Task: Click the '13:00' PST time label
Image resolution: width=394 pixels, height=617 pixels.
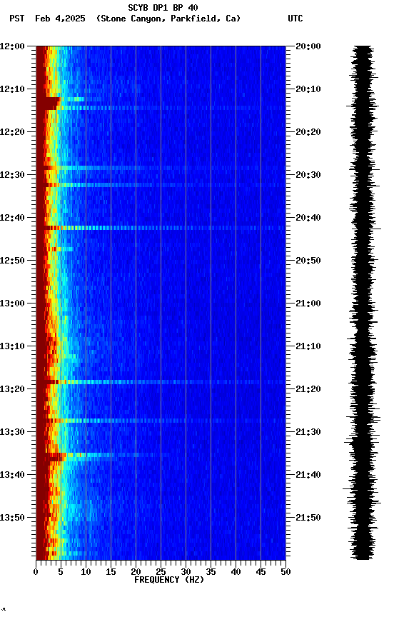Action: coord(12,304)
